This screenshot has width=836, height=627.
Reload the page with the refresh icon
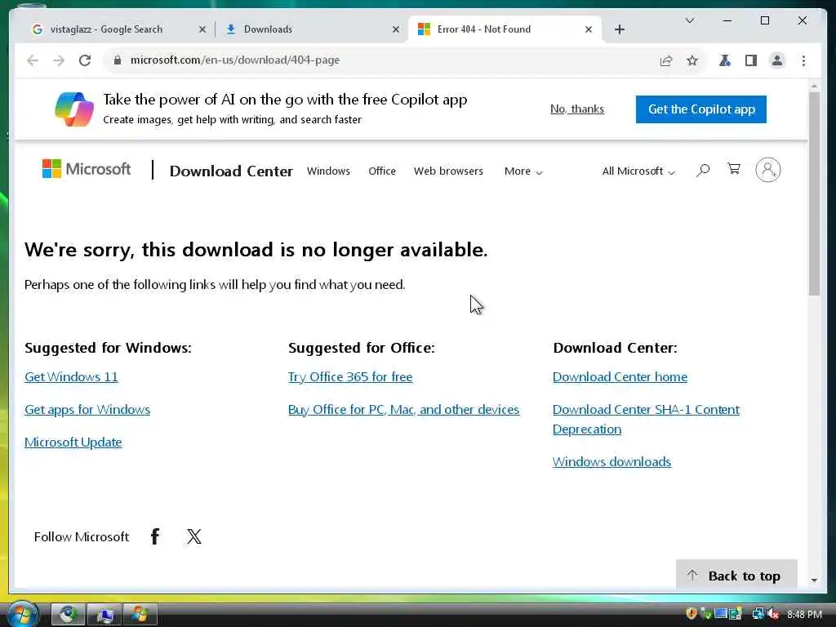[85, 60]
